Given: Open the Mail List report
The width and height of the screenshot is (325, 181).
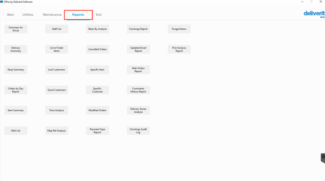Looking at the screenshot, I should (x=16, y=131).
